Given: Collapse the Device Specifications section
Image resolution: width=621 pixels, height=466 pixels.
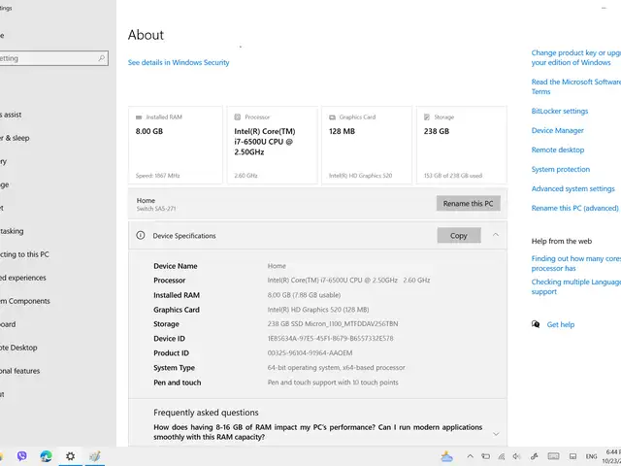Looking at the screenshot, I should 496,235.
